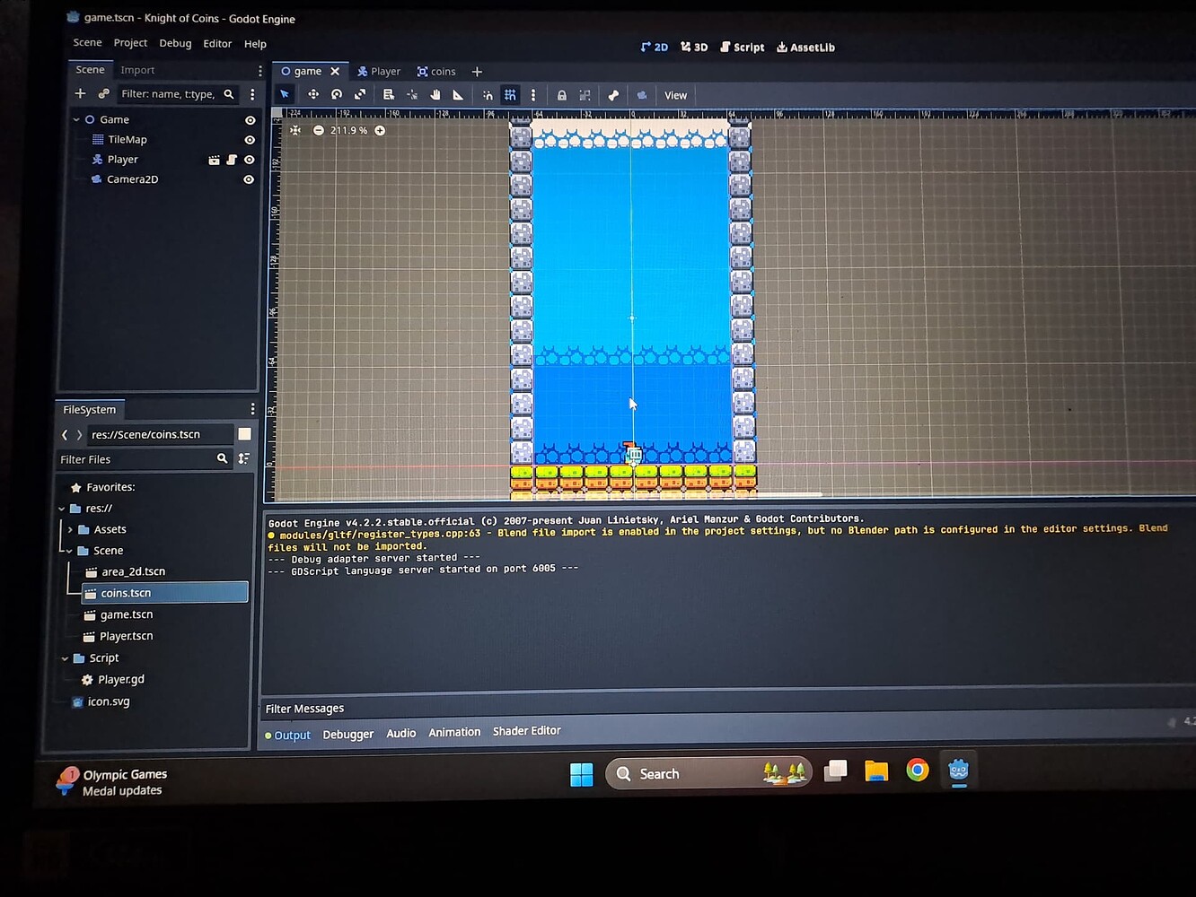Open the AssetLib workspace
Screen dimensions: 1196x897
pos(805,47)
